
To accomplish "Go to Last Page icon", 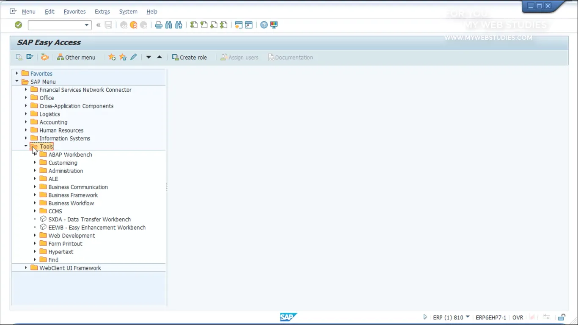I will click(x=224, y=25).
